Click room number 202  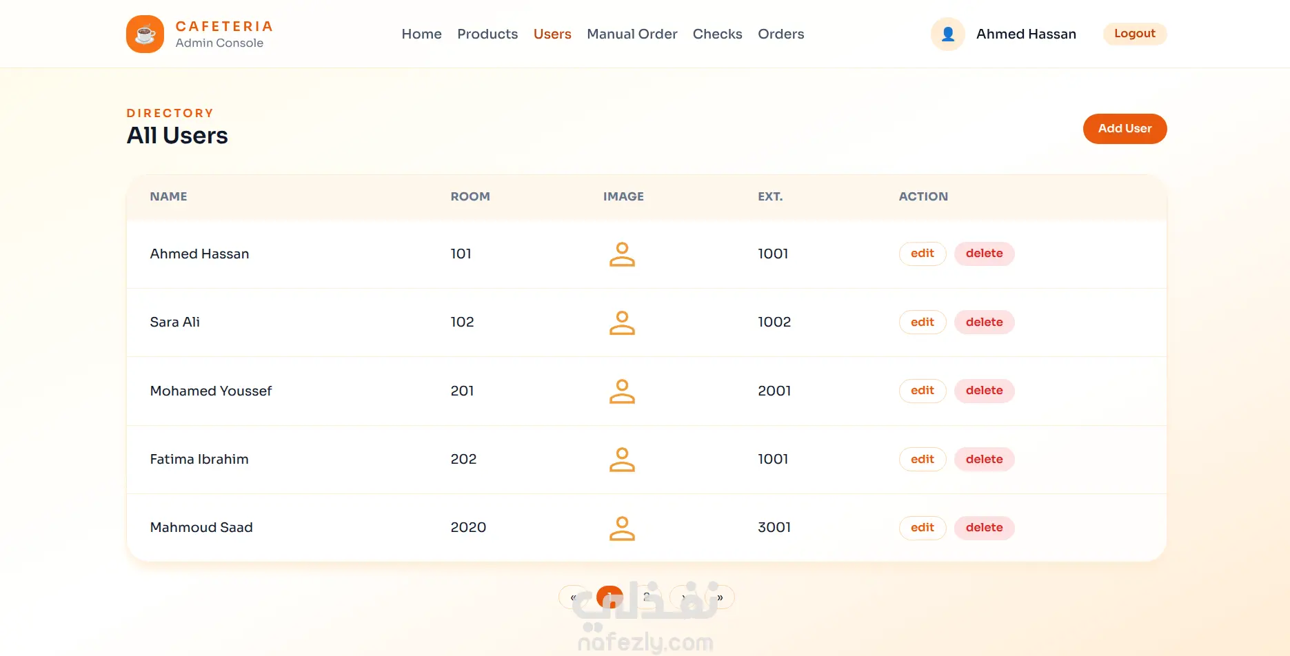[x=463, y=459]
